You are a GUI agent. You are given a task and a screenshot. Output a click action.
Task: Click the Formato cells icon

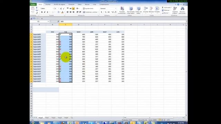click(157, 9)
